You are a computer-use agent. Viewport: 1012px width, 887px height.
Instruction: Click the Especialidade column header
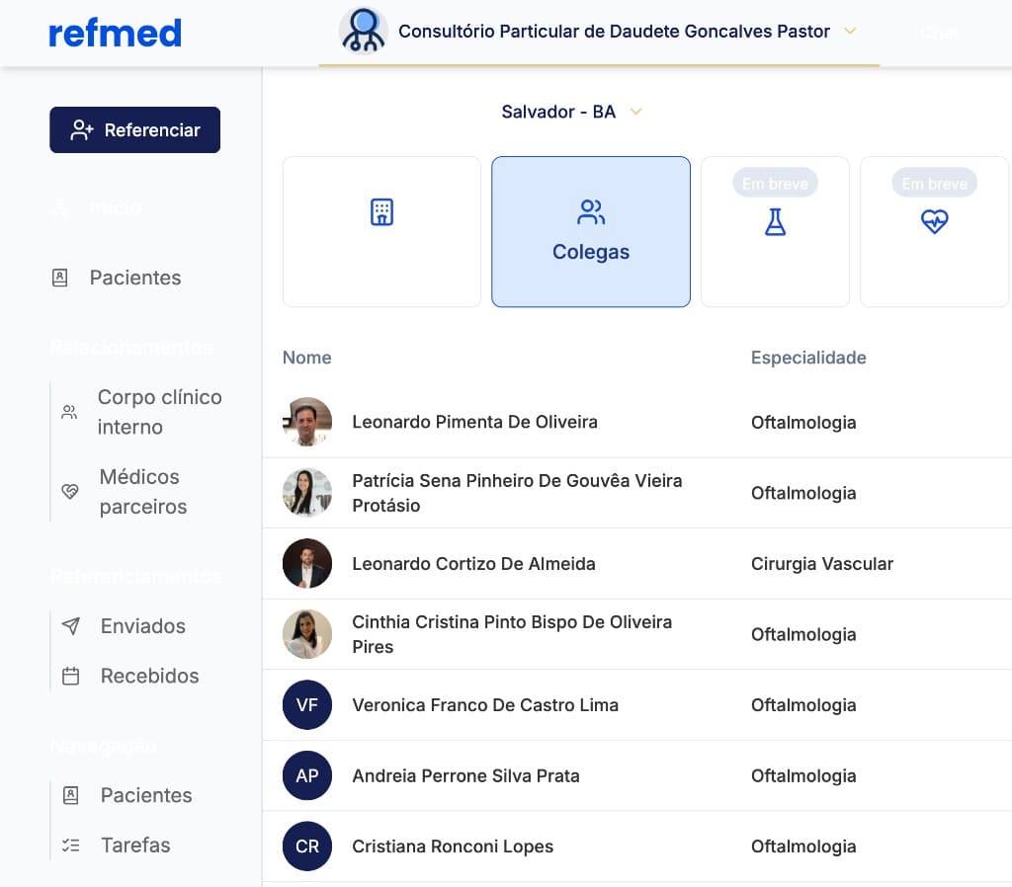(808, 358)
